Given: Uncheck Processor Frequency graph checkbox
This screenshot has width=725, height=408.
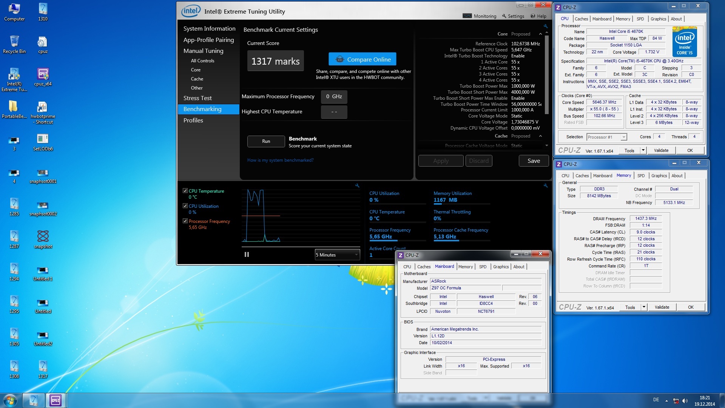Looking at the screenshot, I should 185,221.
